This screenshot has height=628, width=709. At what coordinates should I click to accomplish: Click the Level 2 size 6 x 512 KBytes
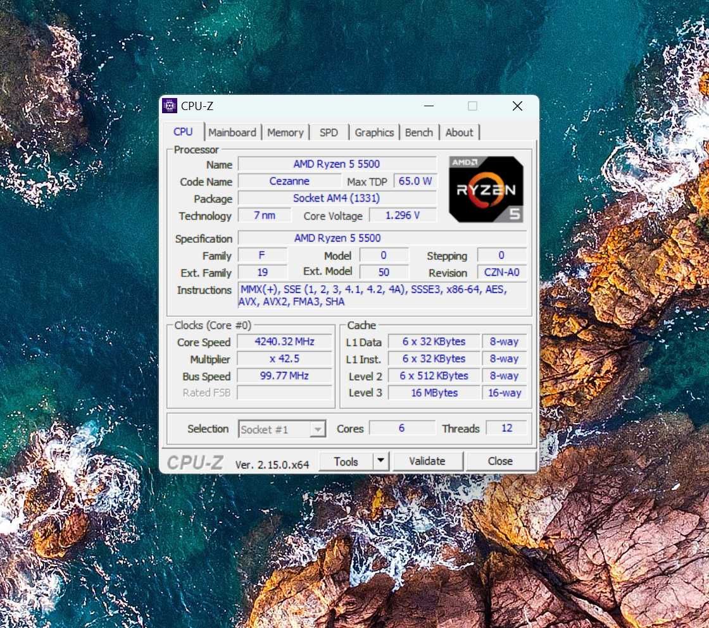434,376
